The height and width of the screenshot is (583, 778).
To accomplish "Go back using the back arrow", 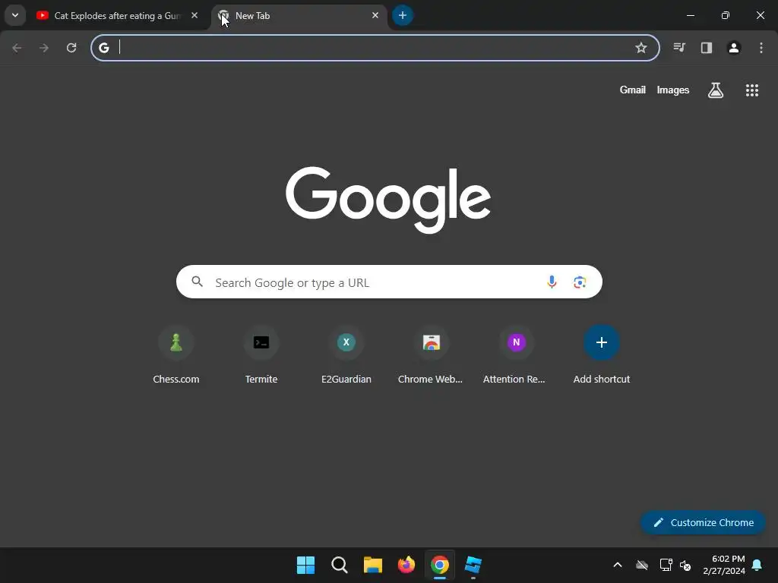I will pos(17,48).
